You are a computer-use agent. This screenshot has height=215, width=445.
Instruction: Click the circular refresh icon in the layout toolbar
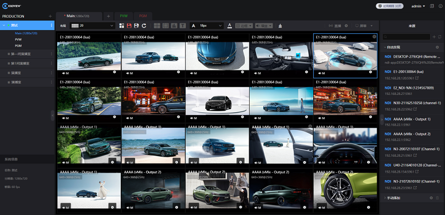(x=144, y=26)
